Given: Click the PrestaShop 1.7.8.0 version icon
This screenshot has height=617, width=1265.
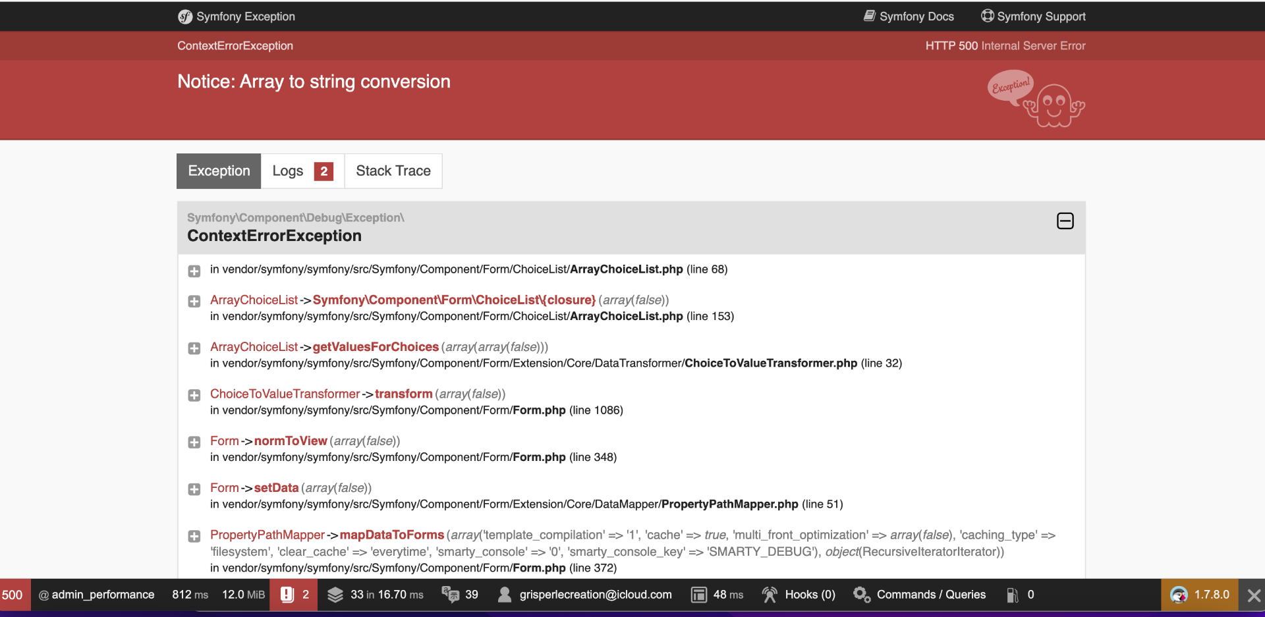Looking at the screenshot, I should click(x=1179, y=595).
